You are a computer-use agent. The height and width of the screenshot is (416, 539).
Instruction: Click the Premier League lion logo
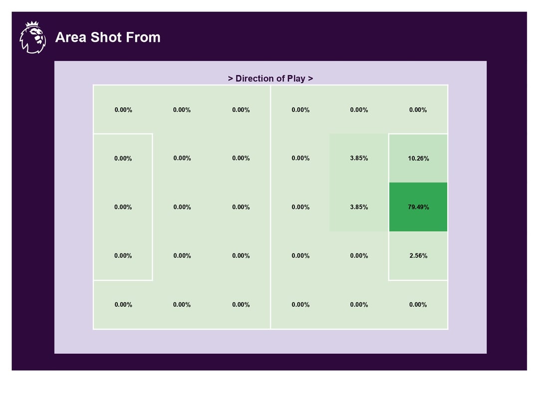coord(32,37)
